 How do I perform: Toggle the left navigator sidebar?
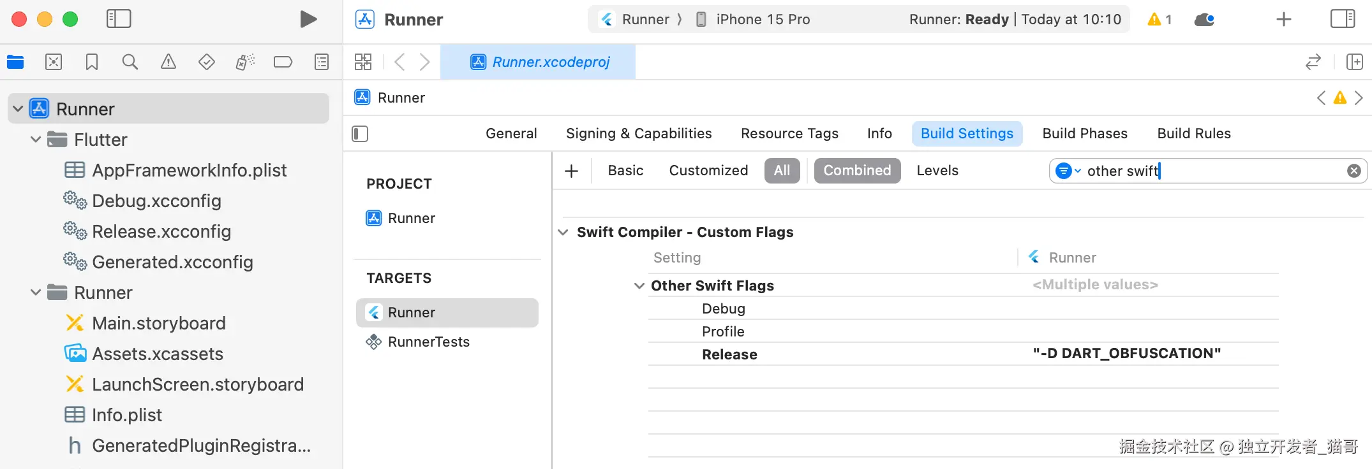pyautogui.click(x=119, y=19)
